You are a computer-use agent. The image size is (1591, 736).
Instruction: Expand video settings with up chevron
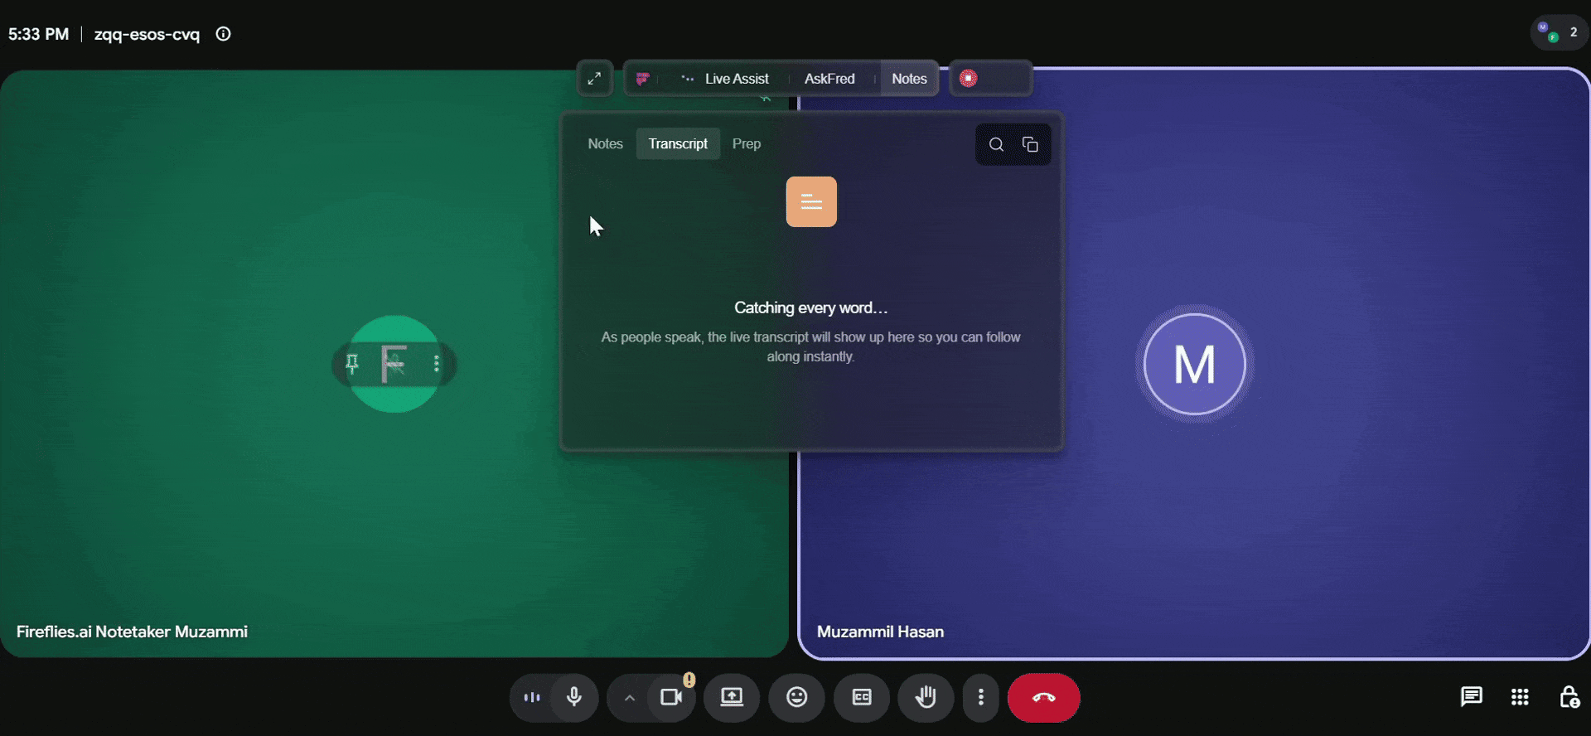point(629,698)
